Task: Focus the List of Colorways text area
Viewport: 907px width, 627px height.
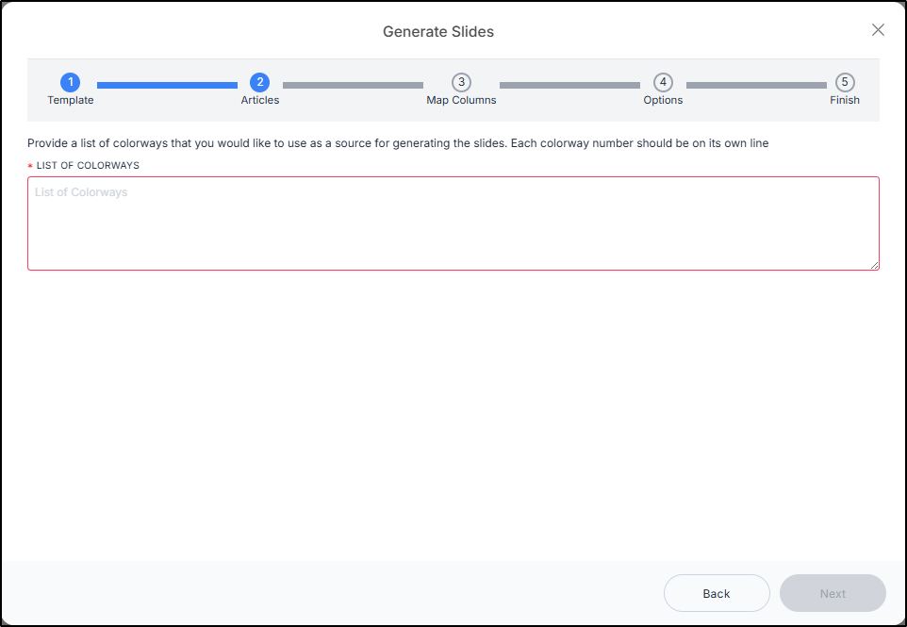Action: pos(453,223)
